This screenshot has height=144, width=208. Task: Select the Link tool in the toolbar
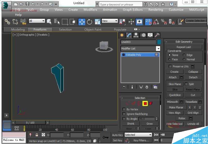7,22
